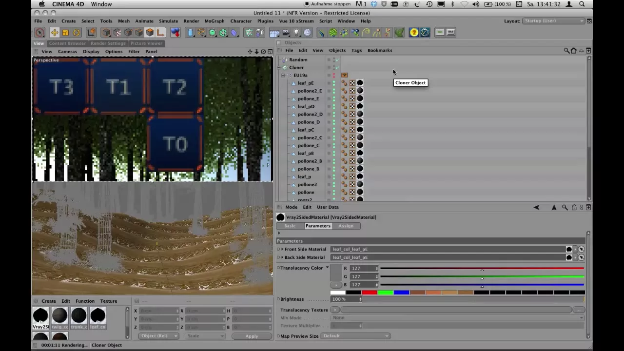Toggle Back Side Material animation dot
Screen dimensions: 624x351
[278, 257]
